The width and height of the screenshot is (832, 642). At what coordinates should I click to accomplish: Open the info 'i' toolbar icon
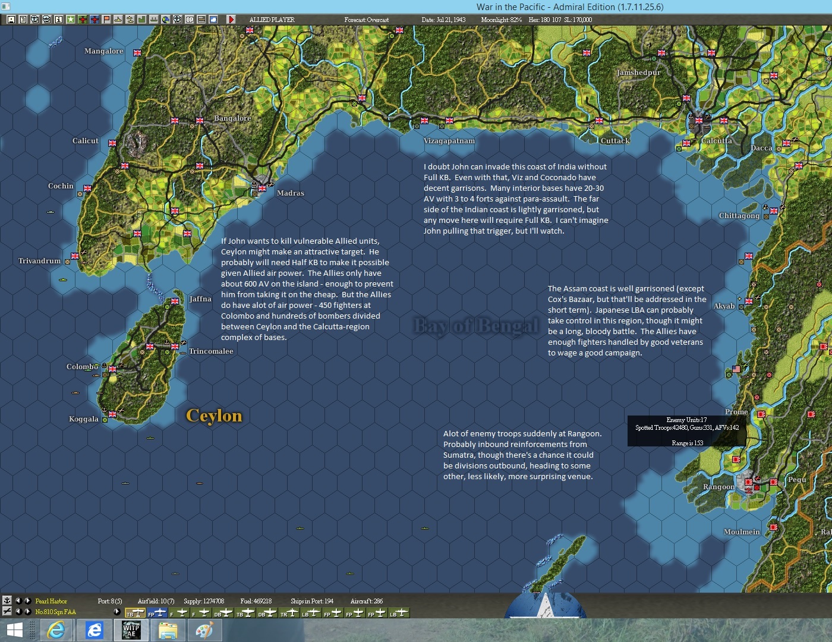[58, 20]
